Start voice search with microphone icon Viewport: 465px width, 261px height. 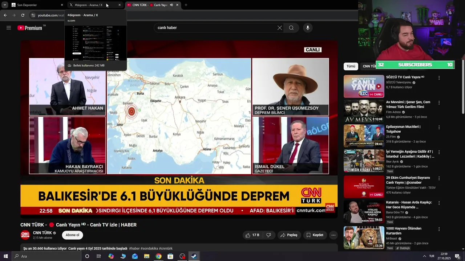tap(308, 28)
